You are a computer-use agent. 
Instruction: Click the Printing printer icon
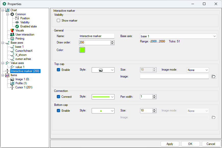[x=12, y=39]
